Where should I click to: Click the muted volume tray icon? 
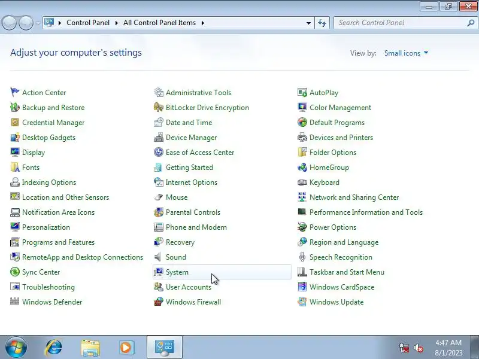[419, 348]
